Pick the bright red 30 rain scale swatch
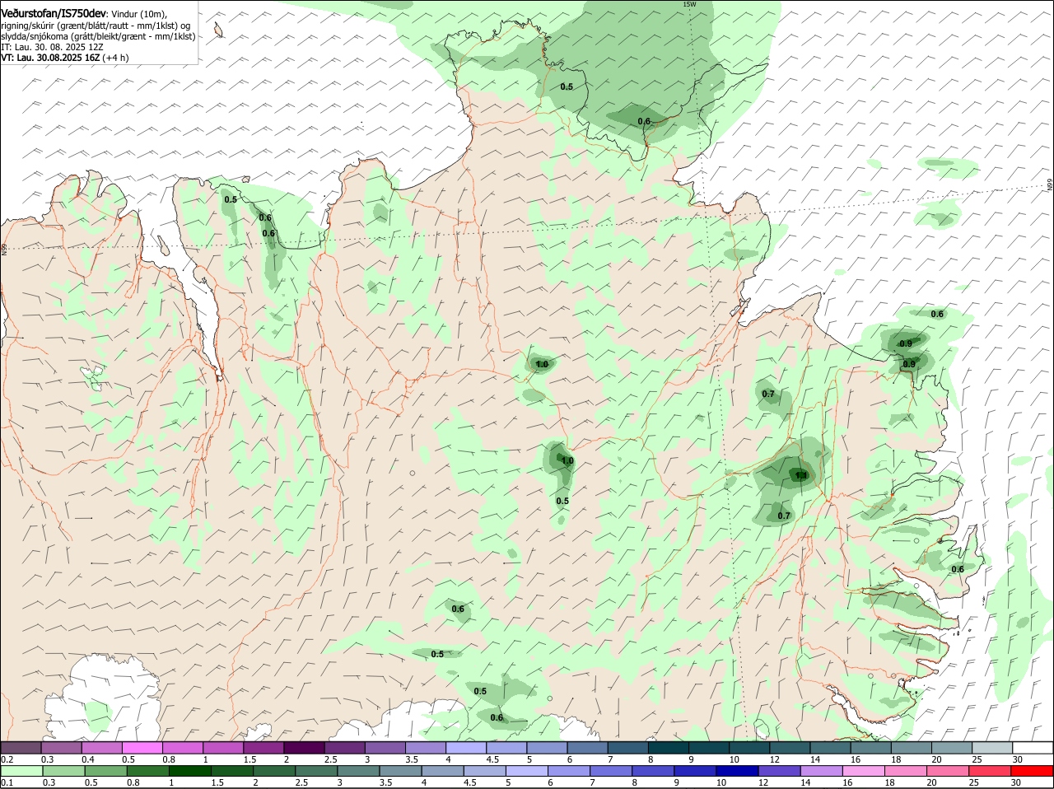Viewport: 1054px width, 789px height. click(1033, 771)
